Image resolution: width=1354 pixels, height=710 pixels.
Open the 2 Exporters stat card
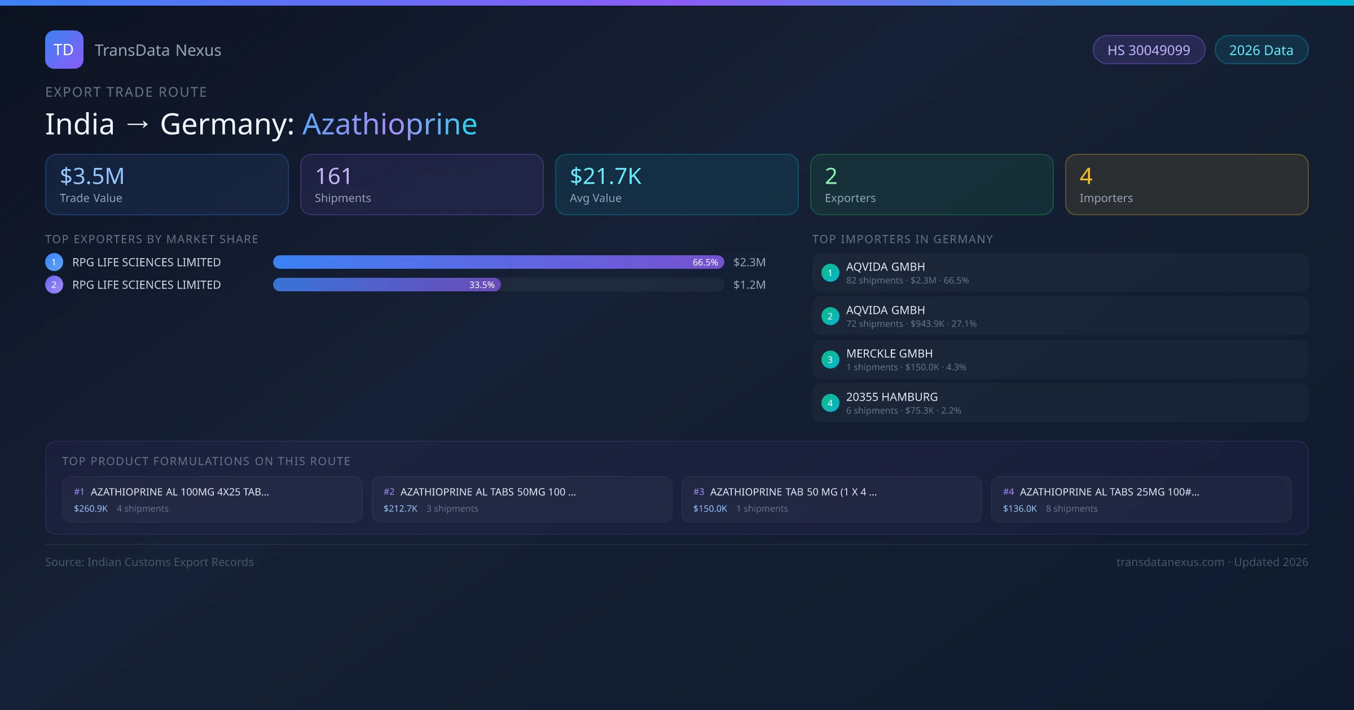pos(931,185)
